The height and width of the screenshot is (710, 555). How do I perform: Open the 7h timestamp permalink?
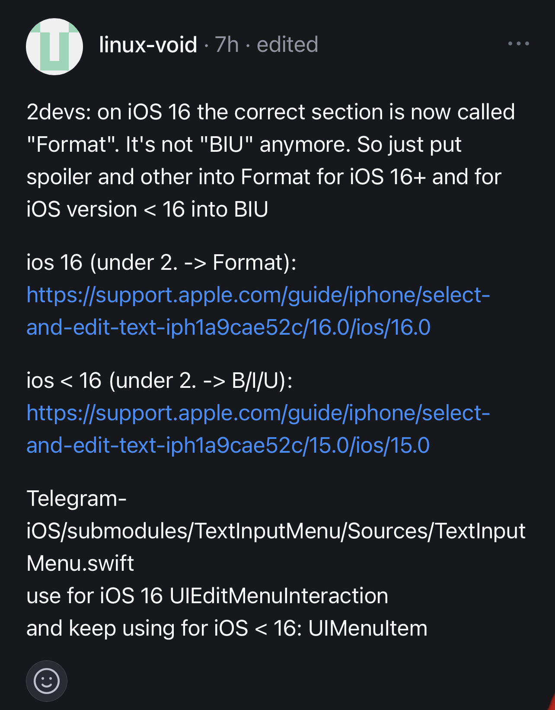tap(226, 45)
